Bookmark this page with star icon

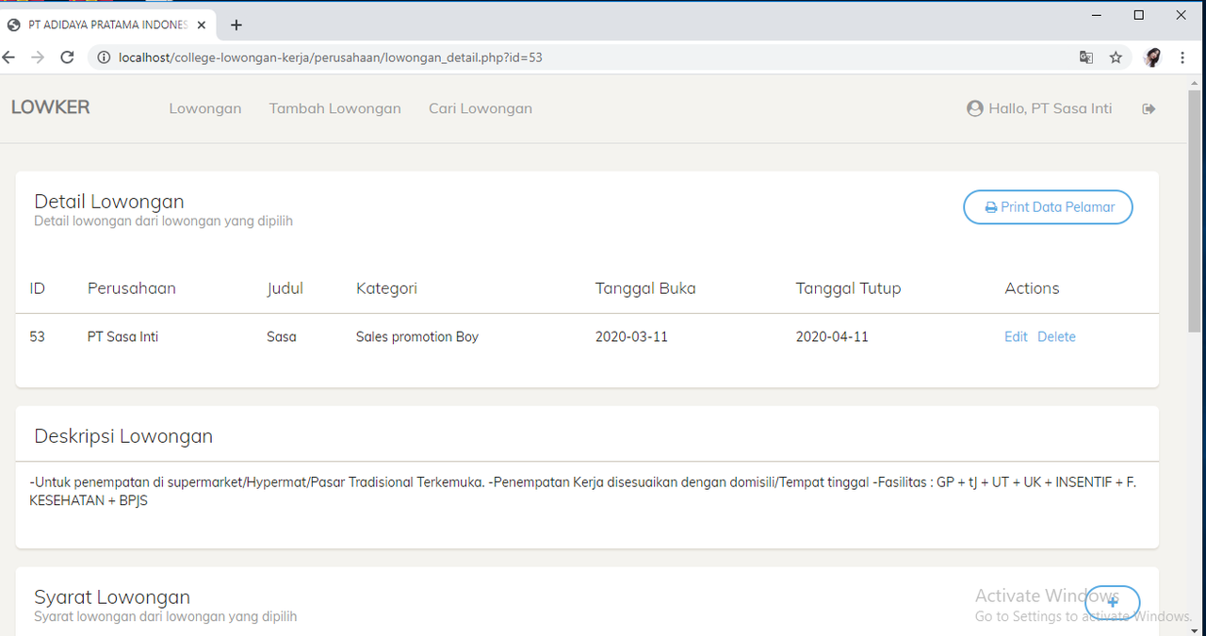(1116, 57)
